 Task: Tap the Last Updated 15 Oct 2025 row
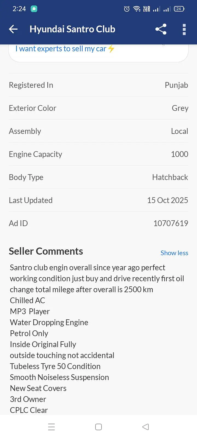(x=99, y=200)
